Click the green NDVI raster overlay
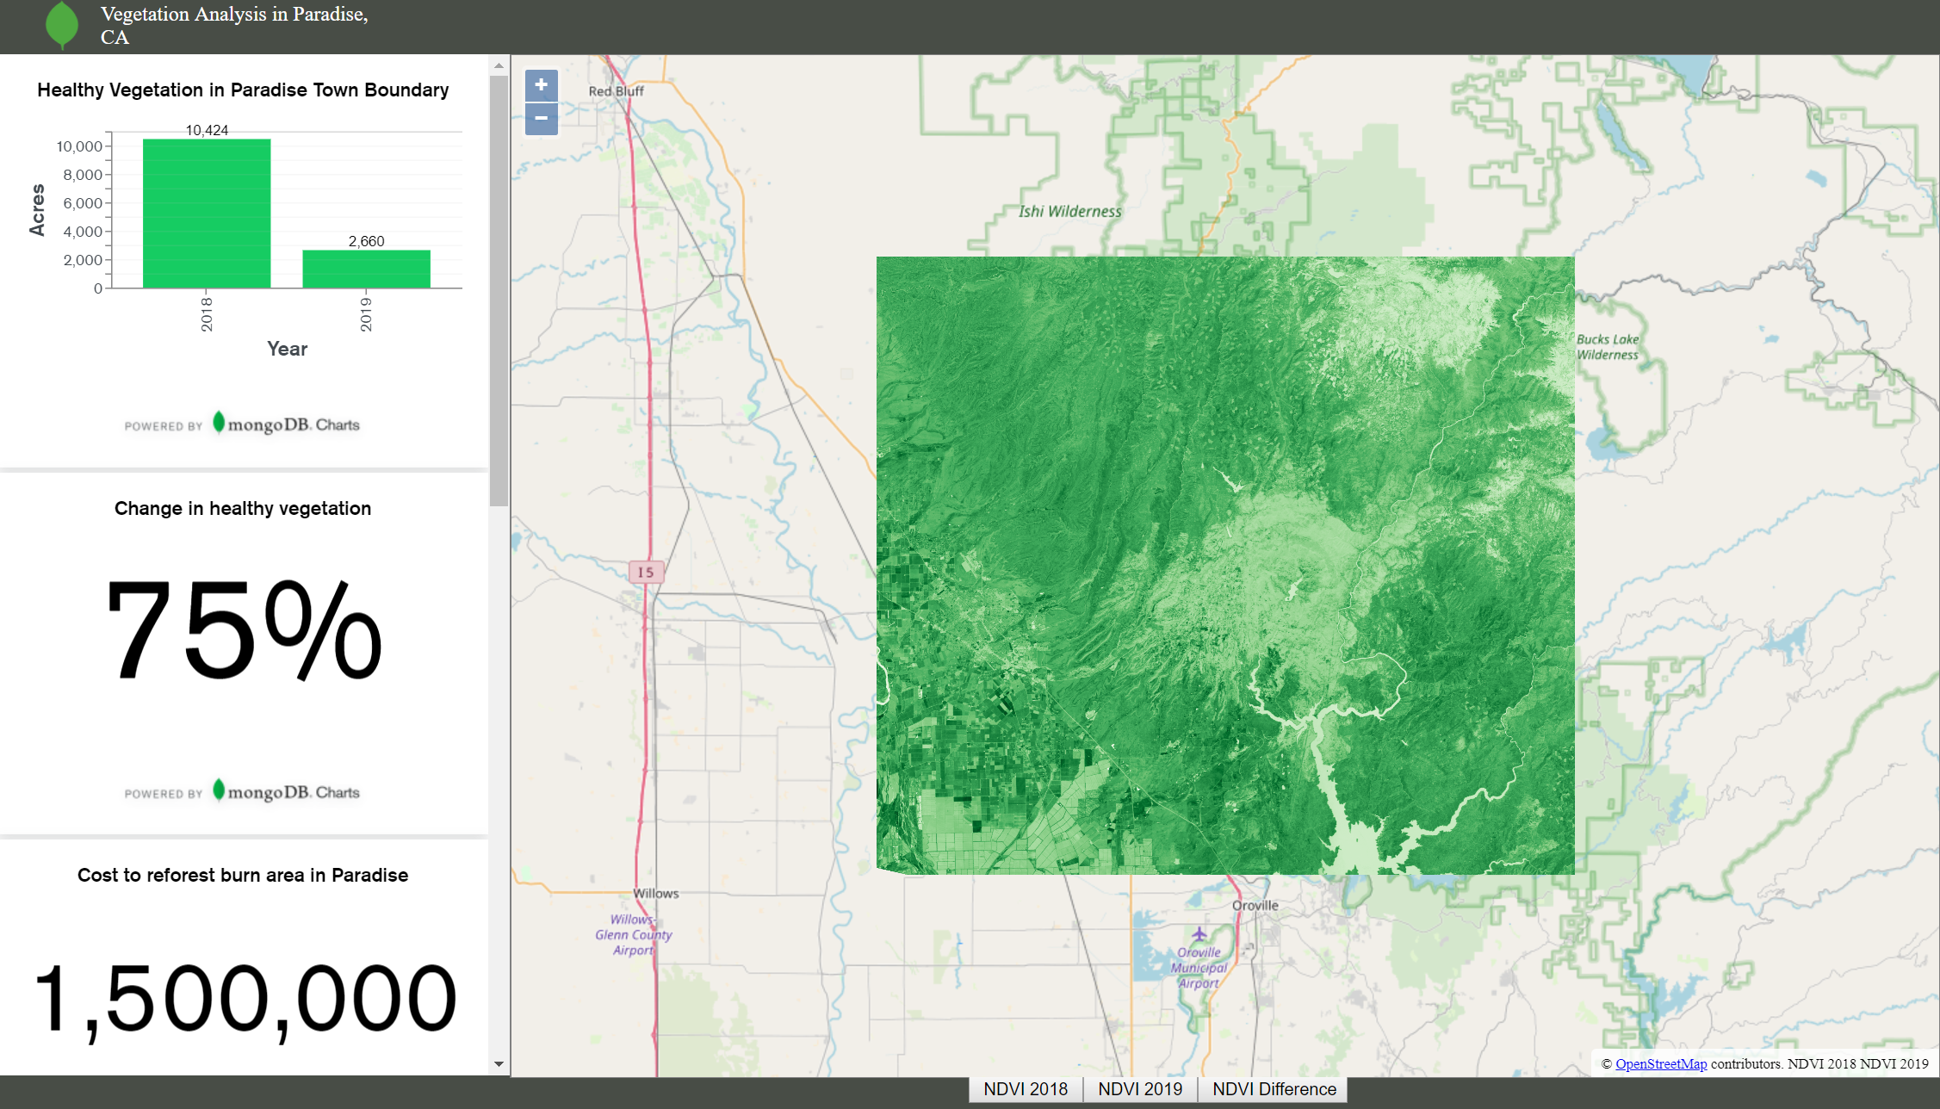Image resolution: width=1940 pixels, height=1109 pixels. click(1224, 565)
